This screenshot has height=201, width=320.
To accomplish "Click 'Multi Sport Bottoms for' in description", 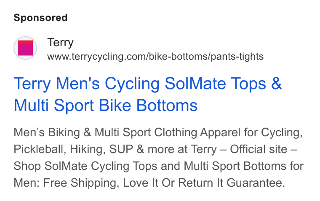I will point(244,166).
